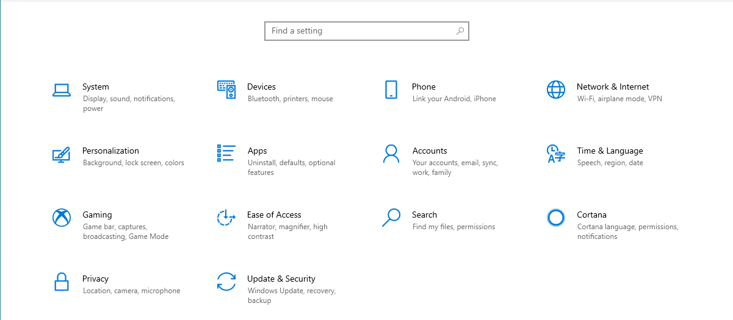Click the Ease of Access icon

click(x=226, y=218)
